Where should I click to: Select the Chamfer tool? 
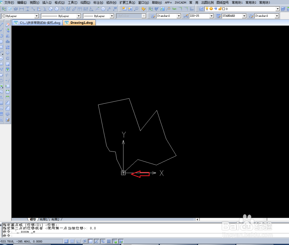[8, 103]
